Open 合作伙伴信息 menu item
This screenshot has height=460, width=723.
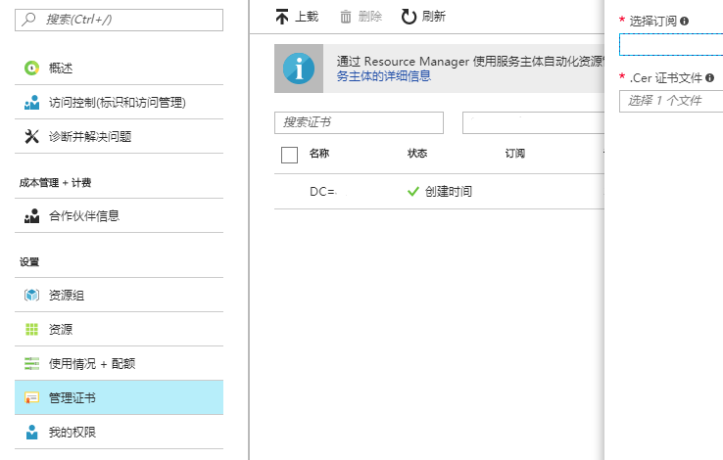119,216
